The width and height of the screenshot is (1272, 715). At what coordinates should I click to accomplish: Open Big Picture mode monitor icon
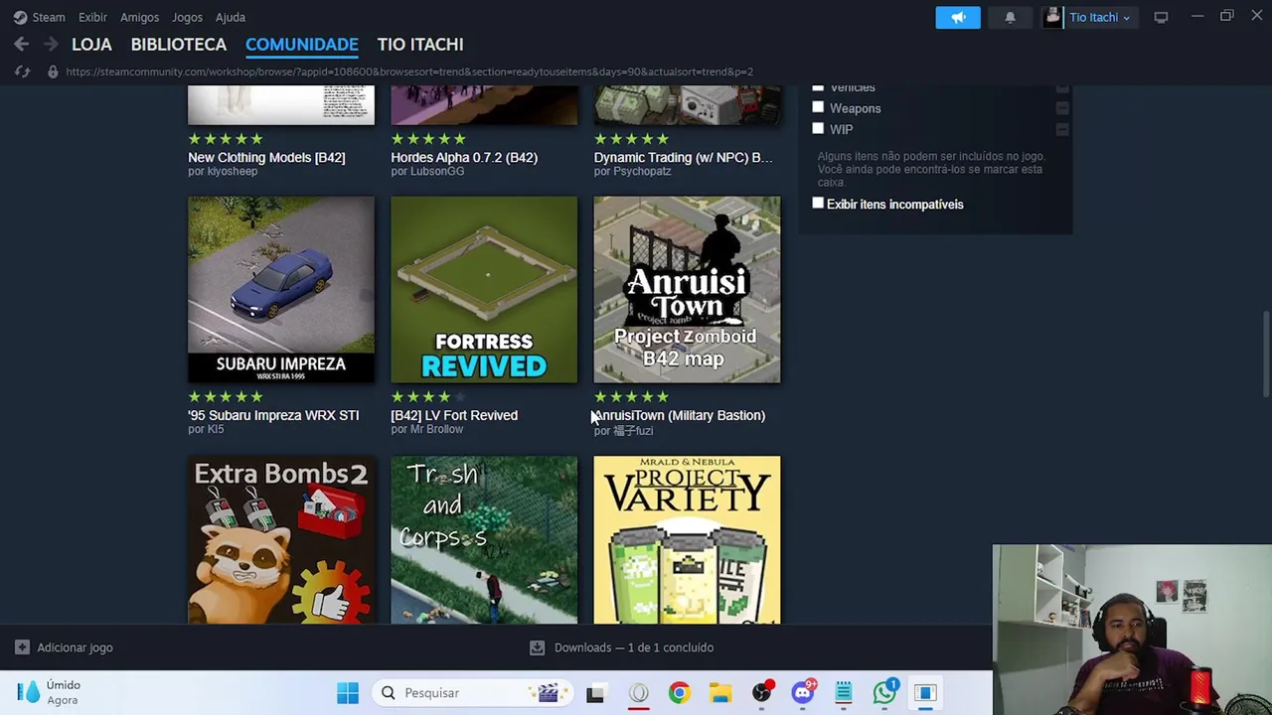point(1161,17)
